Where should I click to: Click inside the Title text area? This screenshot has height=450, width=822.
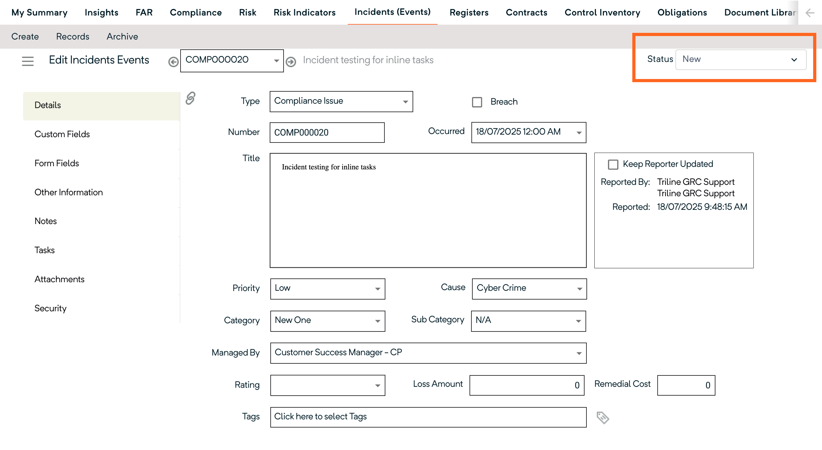pyautogui.click(x=428, y=211)
